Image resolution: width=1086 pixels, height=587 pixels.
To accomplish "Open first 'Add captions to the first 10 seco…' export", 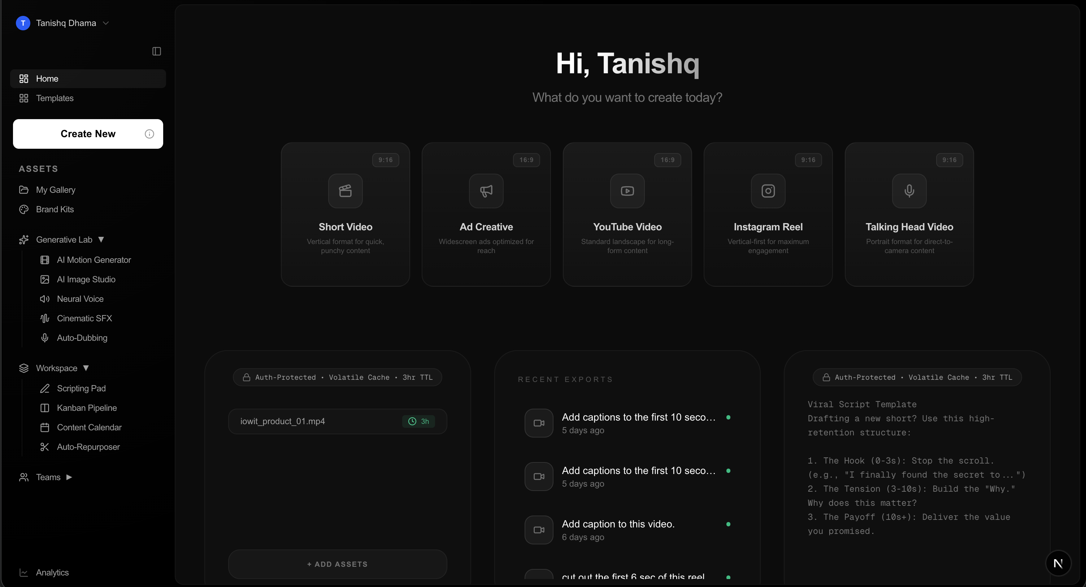I will point(627,423).
